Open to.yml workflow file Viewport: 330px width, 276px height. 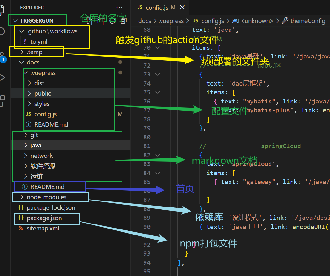(39, 41)
